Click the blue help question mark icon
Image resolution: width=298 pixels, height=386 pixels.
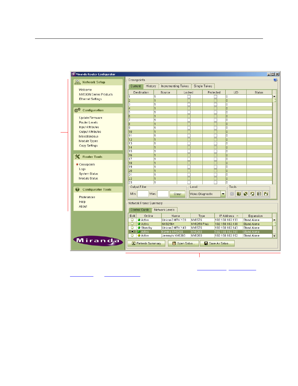275,80
